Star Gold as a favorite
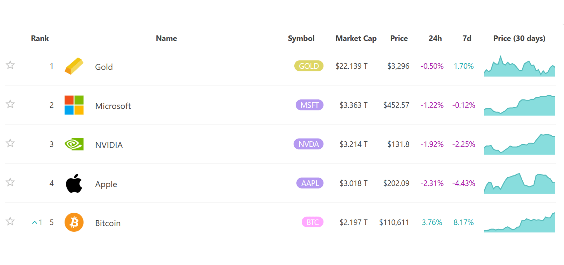 tap(10, 65)
